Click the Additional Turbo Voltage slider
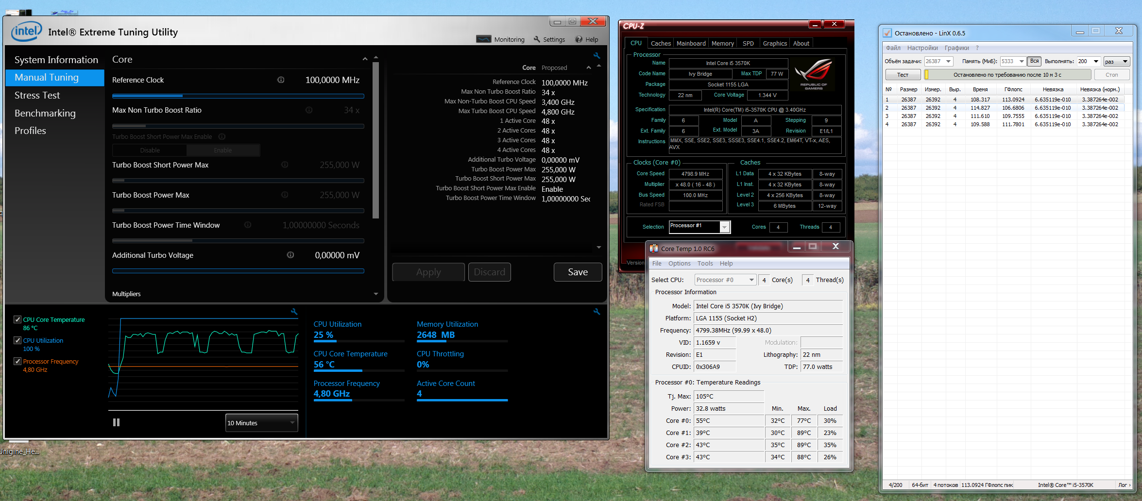This screenshot has height=501, width=1142. [238, 271]
